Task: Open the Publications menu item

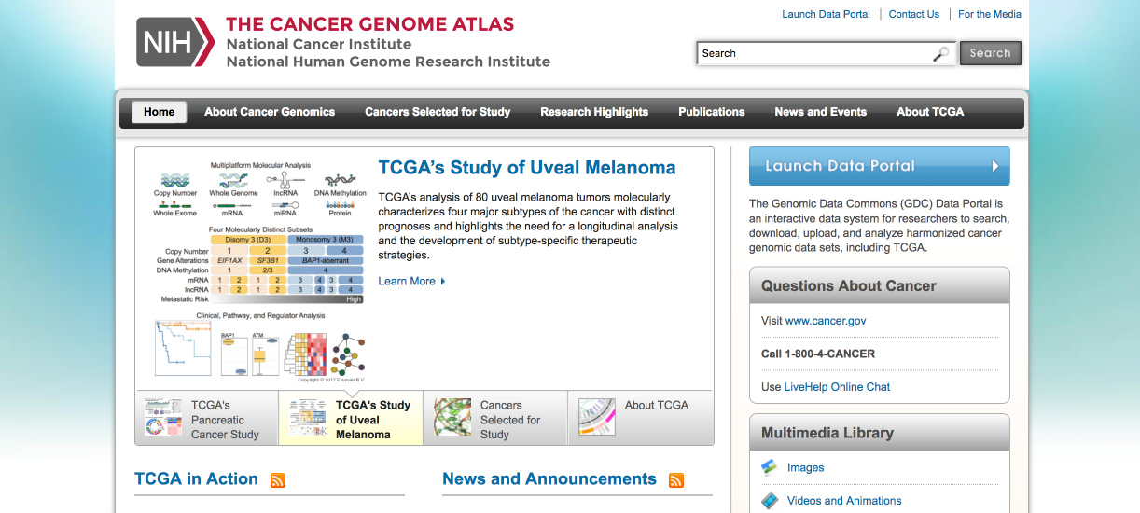Action: [x=712, y=112]
